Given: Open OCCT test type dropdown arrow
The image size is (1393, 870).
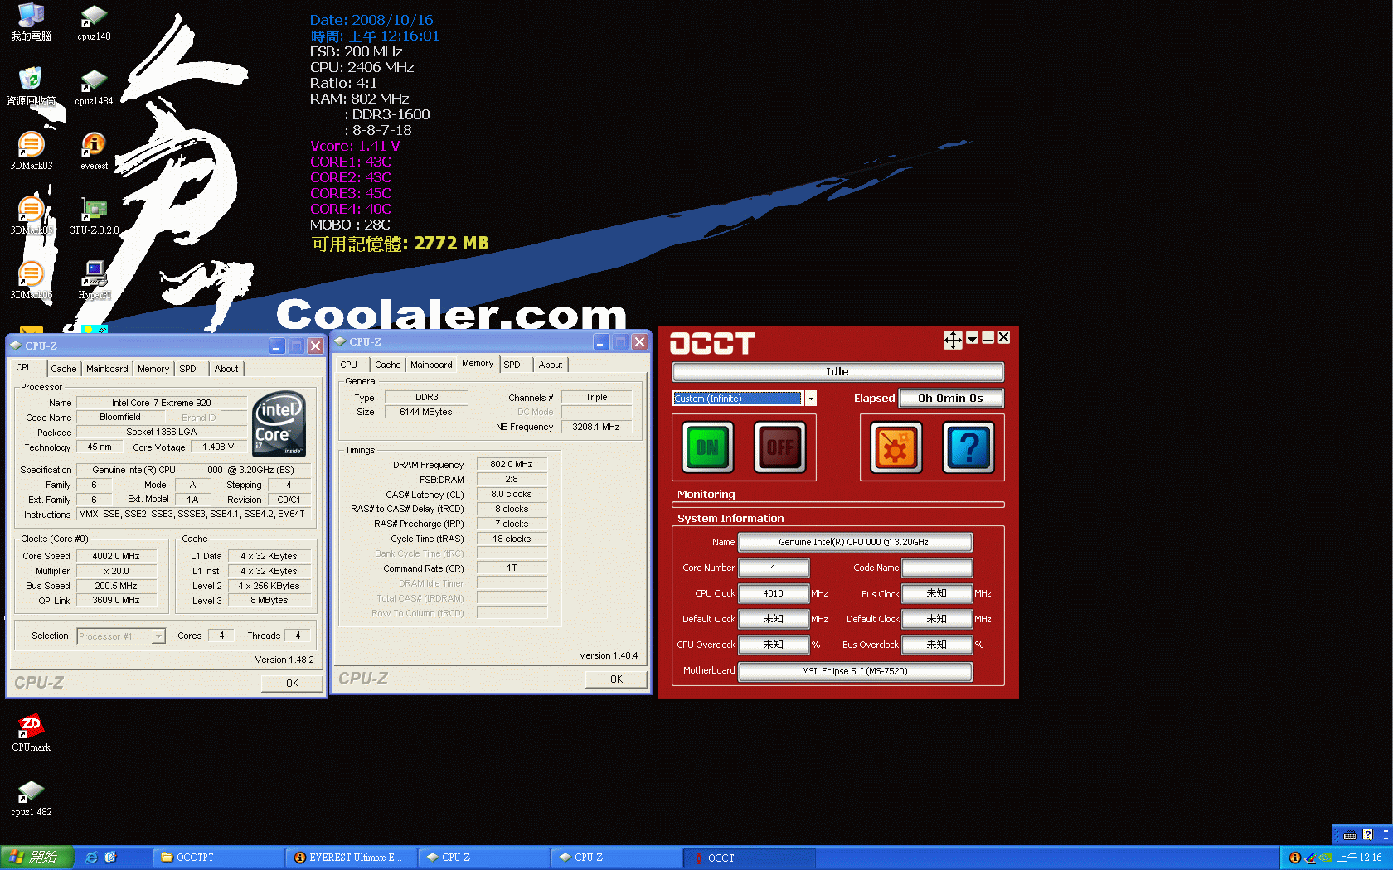Looking at the screenshot, I should point(811,399).
